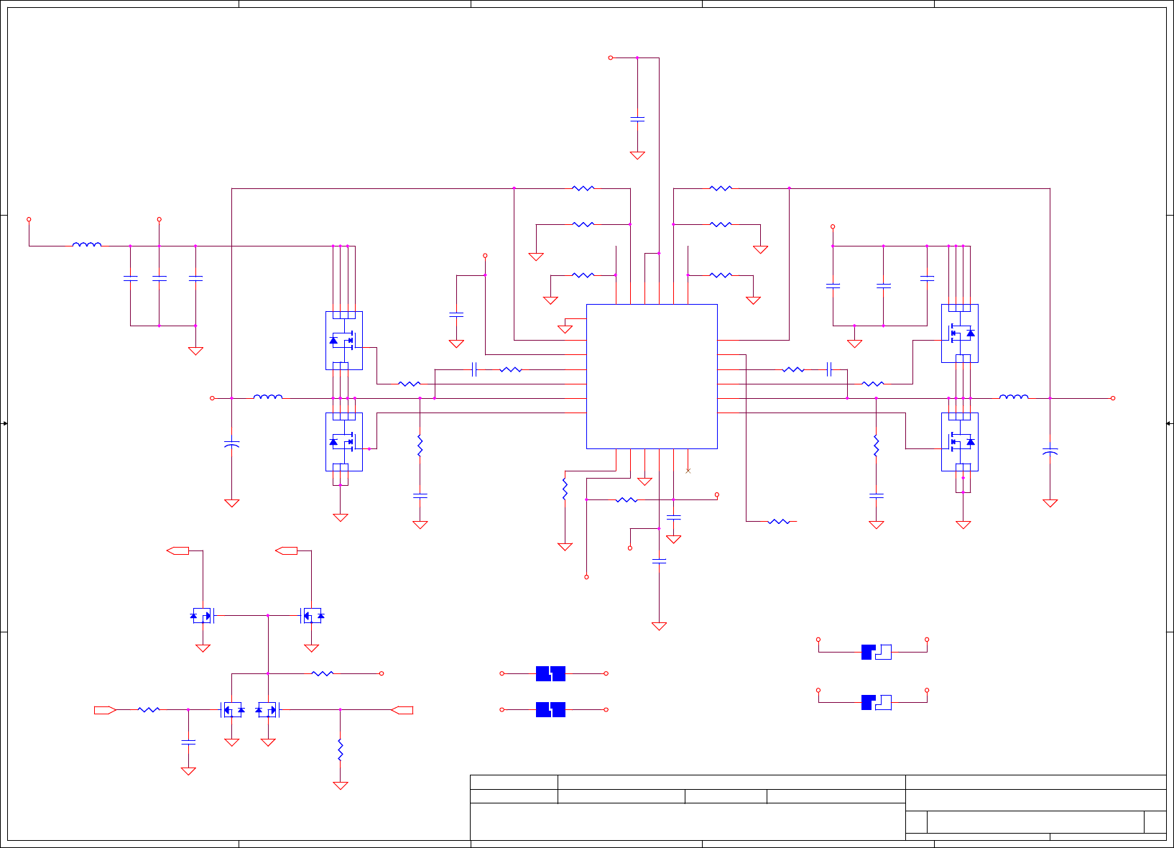Screen dimensions: 1174x848
Task: Select the polarized capacitor on the far-left output
Action: [231, 445]
